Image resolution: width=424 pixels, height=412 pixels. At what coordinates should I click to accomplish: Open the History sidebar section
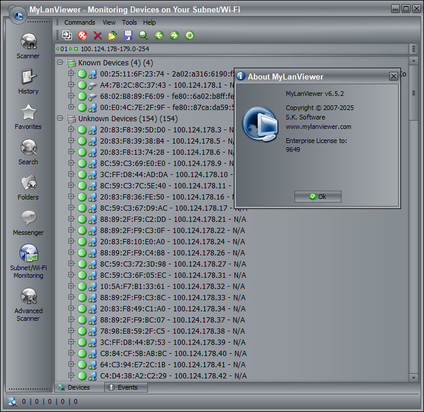click(28, 81)
